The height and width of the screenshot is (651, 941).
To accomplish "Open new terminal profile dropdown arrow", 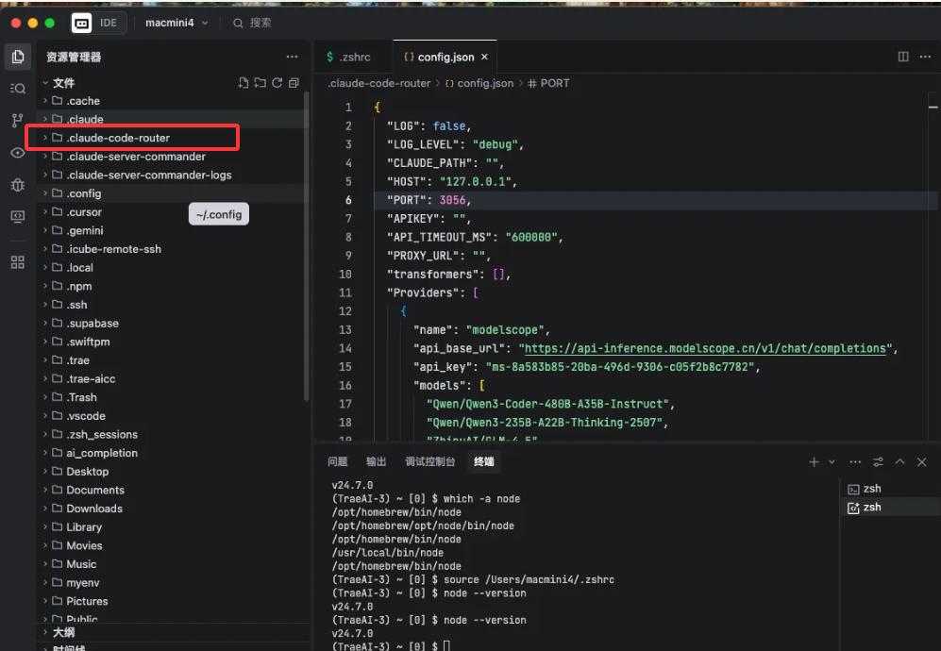I will 832,462.
